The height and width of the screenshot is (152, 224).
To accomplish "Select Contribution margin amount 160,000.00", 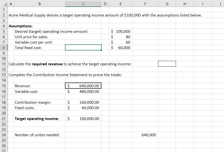I will (x=83, y=102).
